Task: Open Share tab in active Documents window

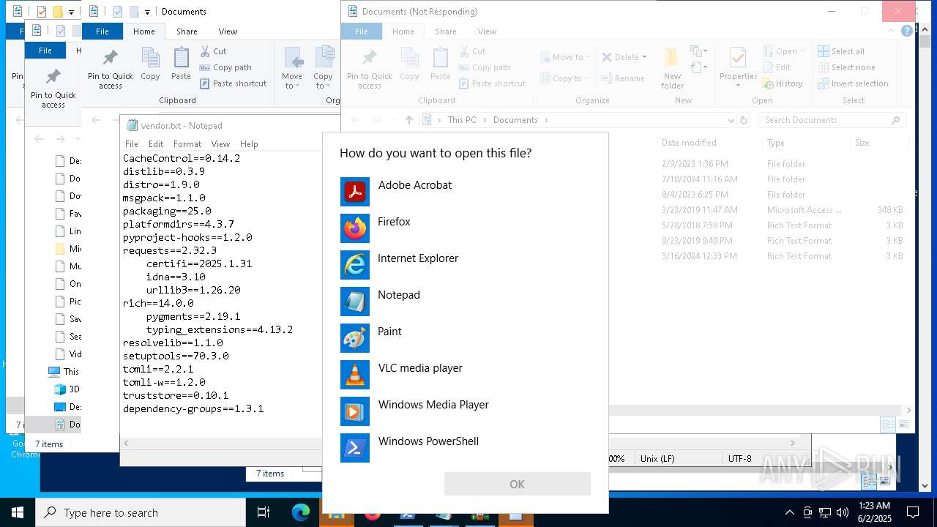Action: (187, 31)
